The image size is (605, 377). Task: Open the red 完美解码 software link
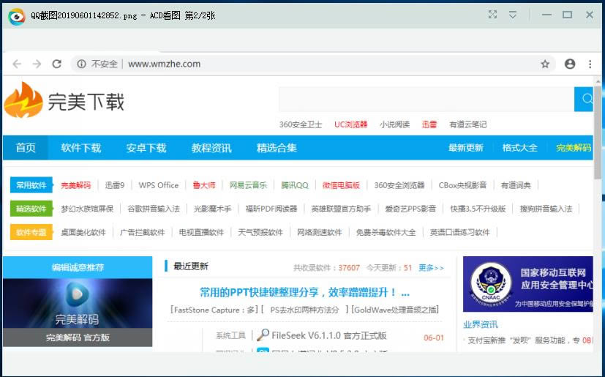click(75, 185)
